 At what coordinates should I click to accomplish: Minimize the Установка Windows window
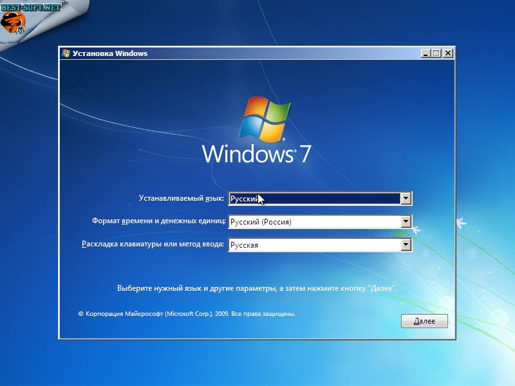click(x=426, y=53)
